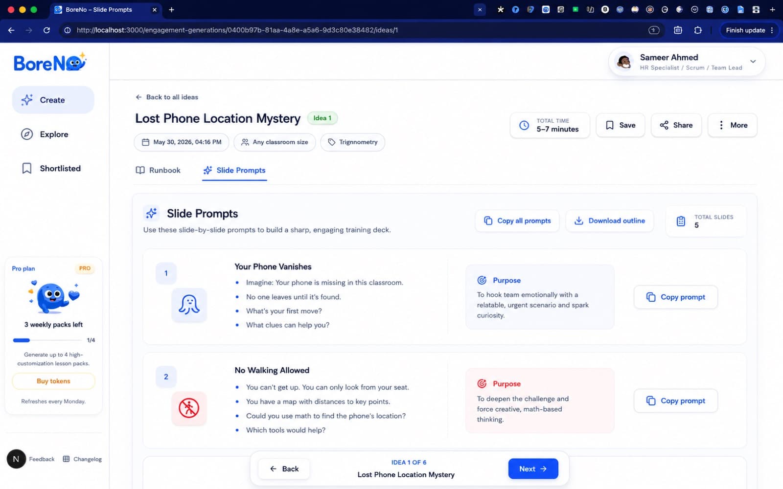Click the blue Purpose target icon on slide 1
783x489 pixels.
point(482,280)
